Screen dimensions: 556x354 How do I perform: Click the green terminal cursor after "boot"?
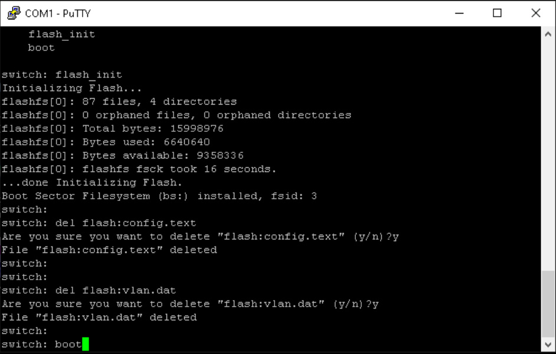coord(85,344)
